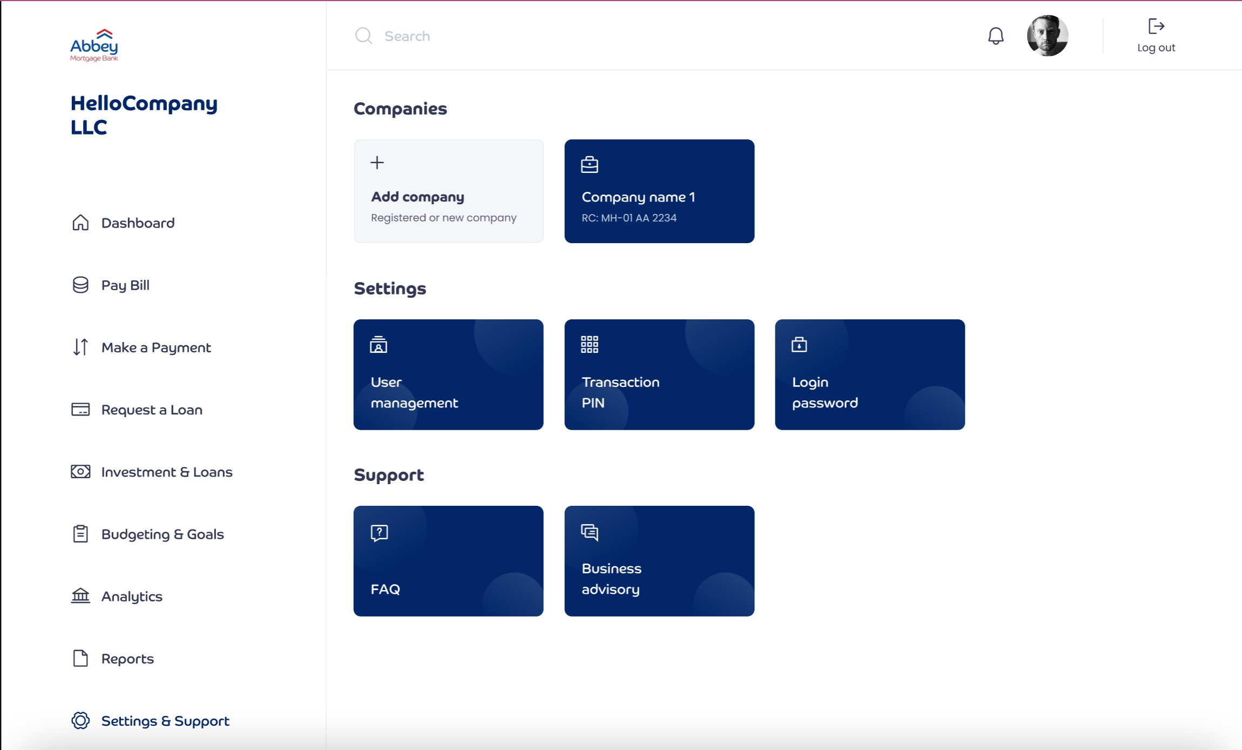
Task: Click the notification bell icon
Action: [995, 36]
